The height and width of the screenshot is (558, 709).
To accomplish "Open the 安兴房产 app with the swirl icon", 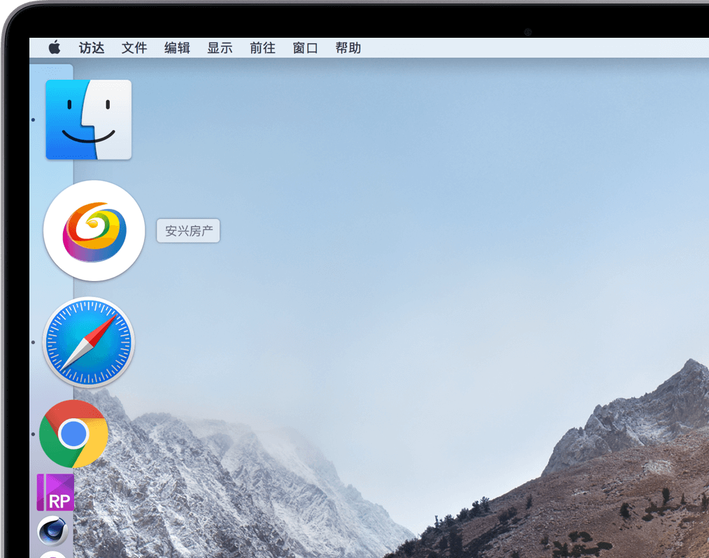I will (94, 231).
